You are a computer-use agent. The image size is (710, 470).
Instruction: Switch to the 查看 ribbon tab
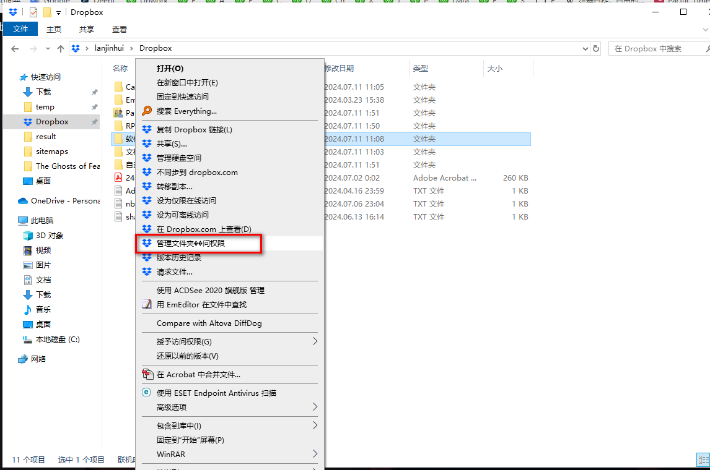[x=119, y=29]
